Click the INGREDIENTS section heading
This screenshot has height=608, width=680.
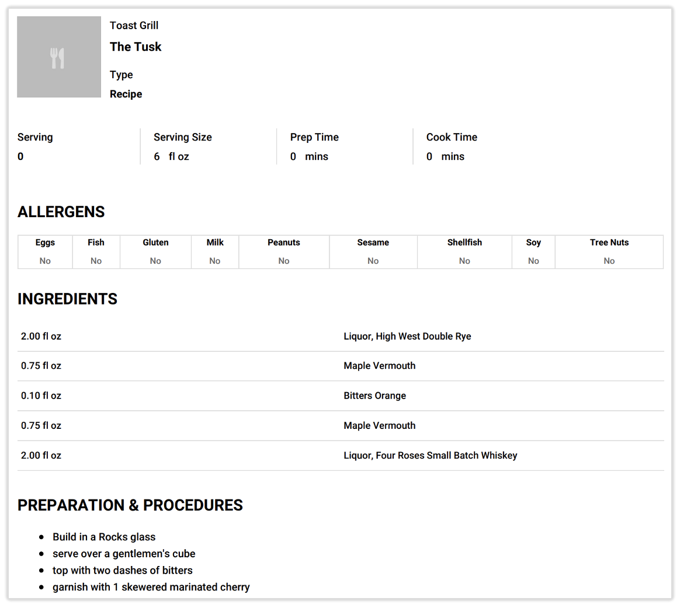point(67,299)
